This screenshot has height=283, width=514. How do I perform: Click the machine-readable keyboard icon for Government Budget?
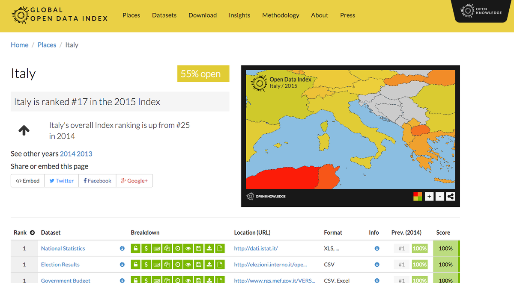pos(156,280)
